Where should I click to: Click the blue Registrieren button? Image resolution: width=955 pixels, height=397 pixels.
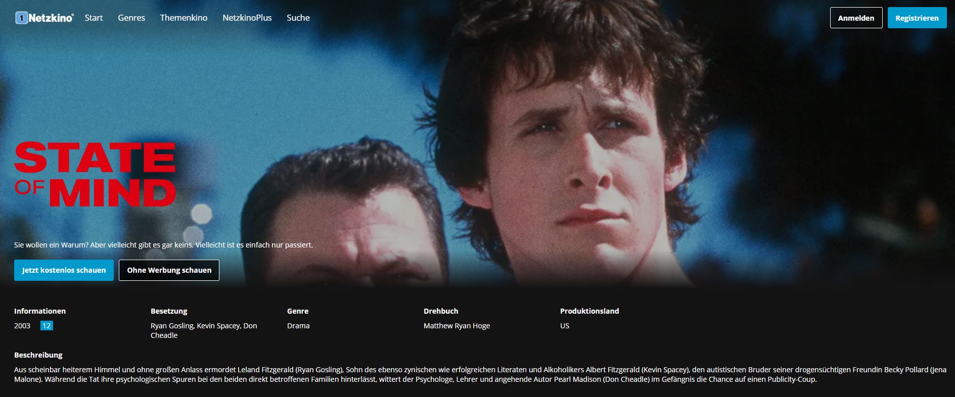pyautogui.click(x=917, y=18)
